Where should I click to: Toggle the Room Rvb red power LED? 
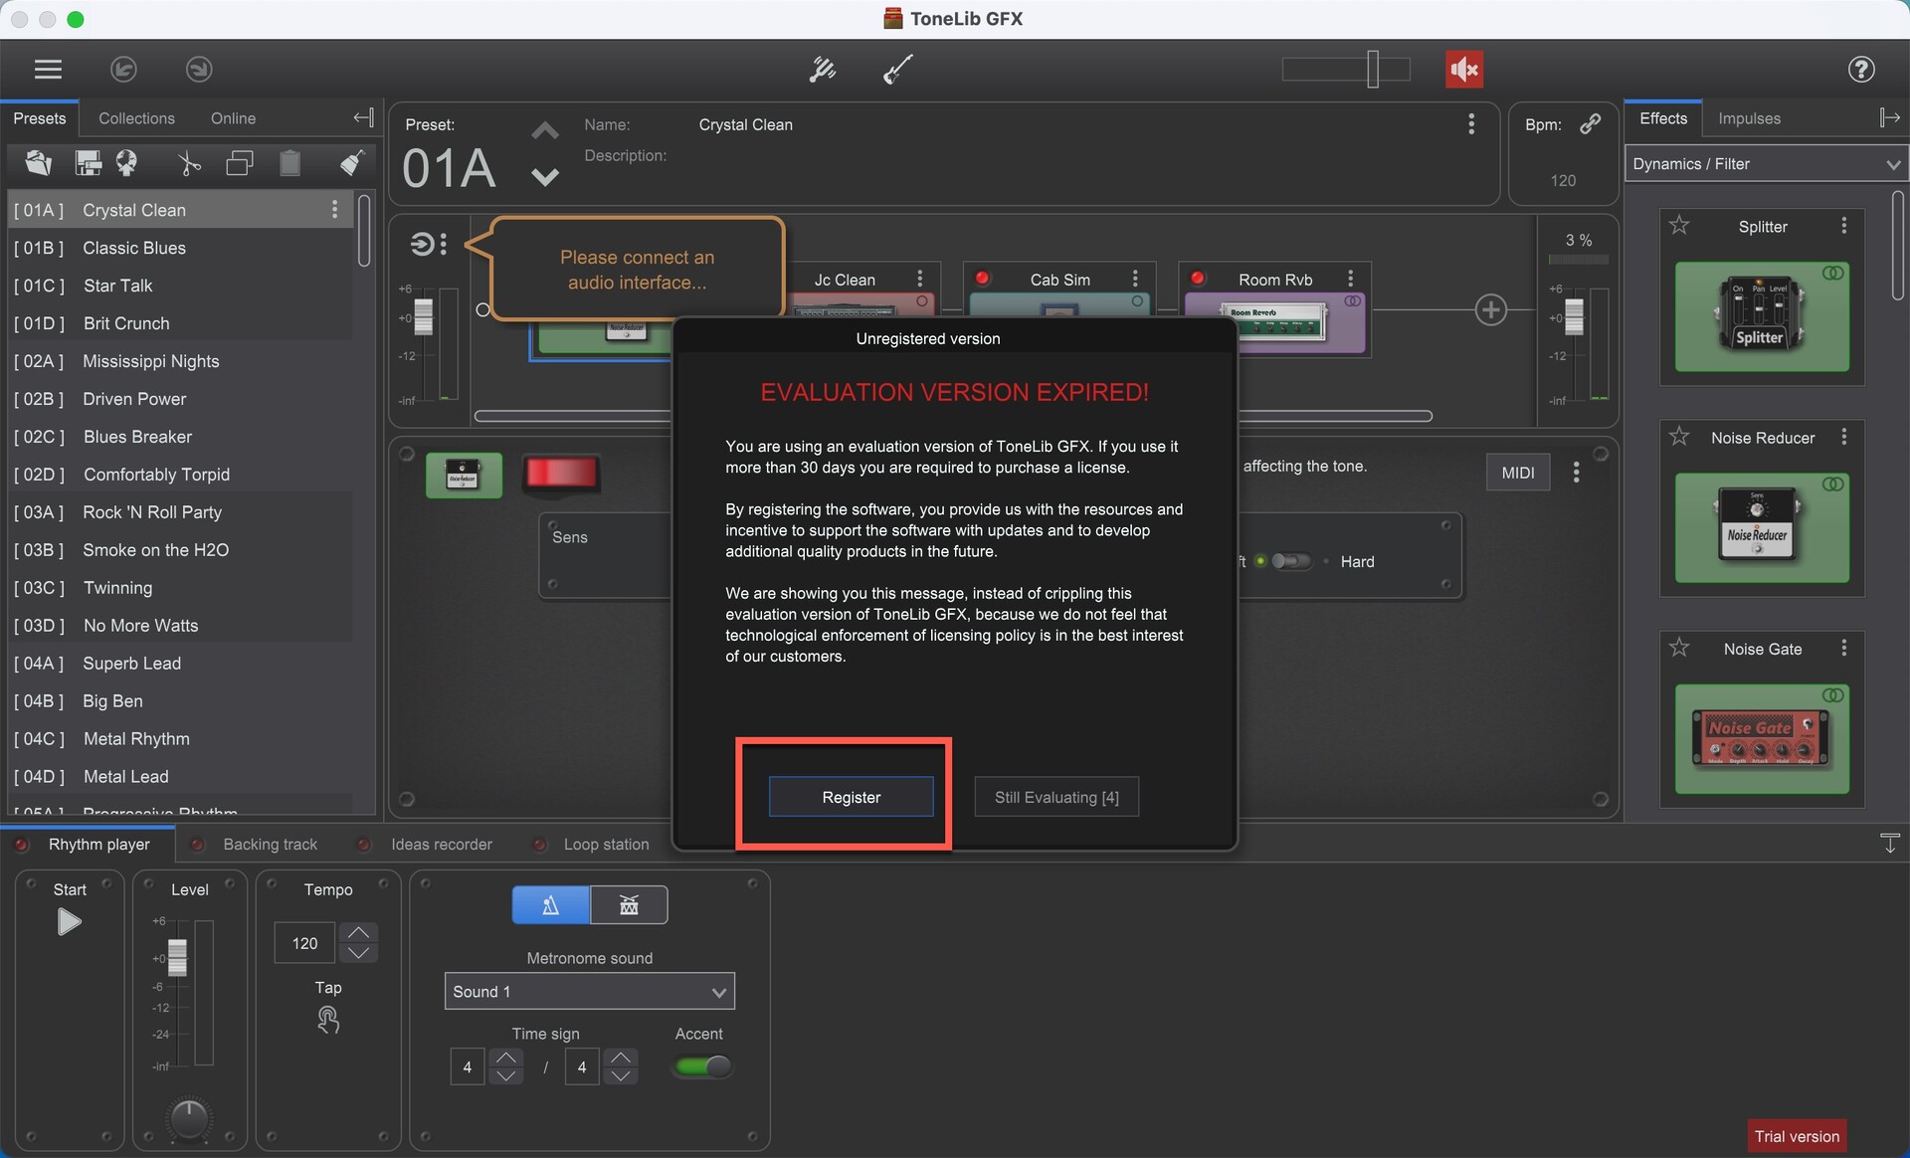(x=1198, y=279)
